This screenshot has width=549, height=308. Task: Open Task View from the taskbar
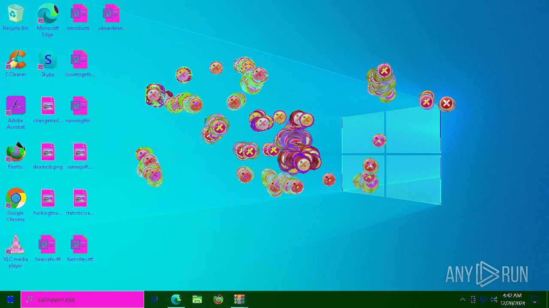[x=154, y=299]
